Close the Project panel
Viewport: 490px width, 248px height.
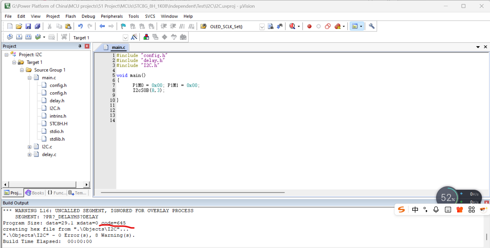coord(87,46)
